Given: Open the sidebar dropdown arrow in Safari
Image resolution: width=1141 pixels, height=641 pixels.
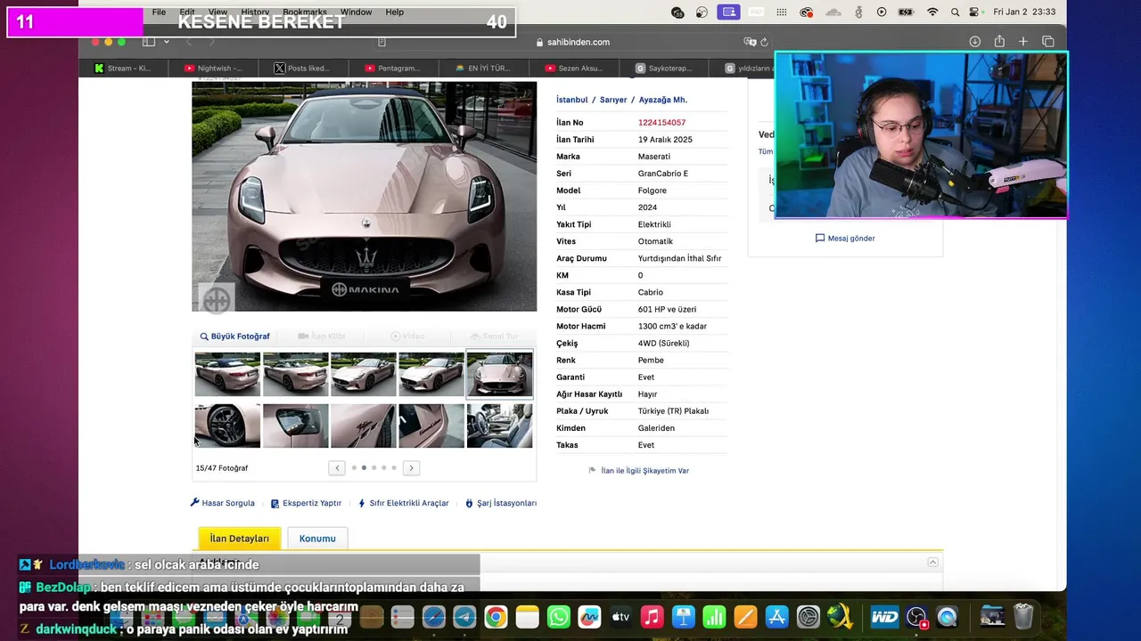Looking at the screenshot, I should point(166,42).
